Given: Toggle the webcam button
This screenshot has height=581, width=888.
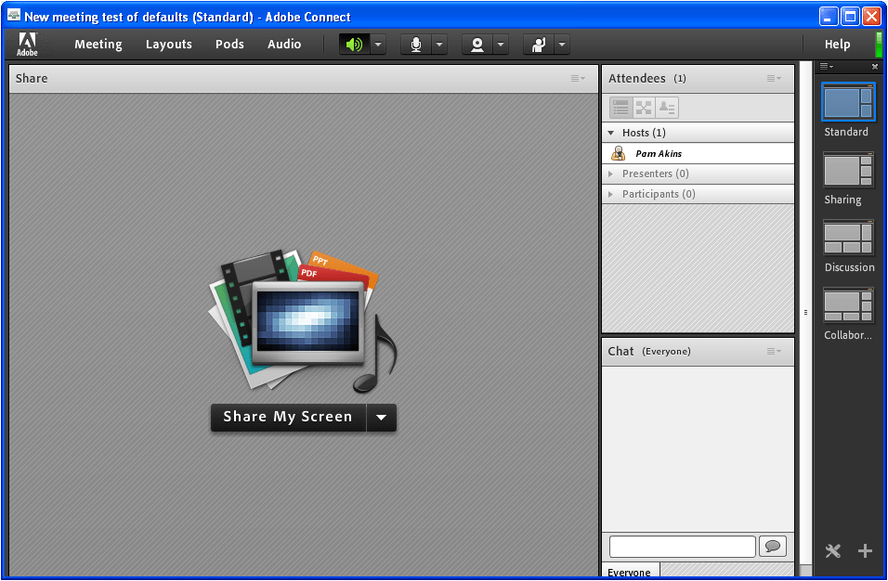Looking at the screenshot, I should [477, 45].
